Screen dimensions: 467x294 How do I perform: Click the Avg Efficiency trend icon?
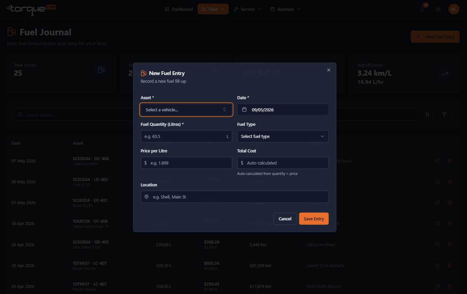coord(444,74)
